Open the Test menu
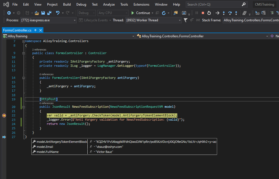The width and height of the screenshot is (279, 179). [x=95, y=4]
